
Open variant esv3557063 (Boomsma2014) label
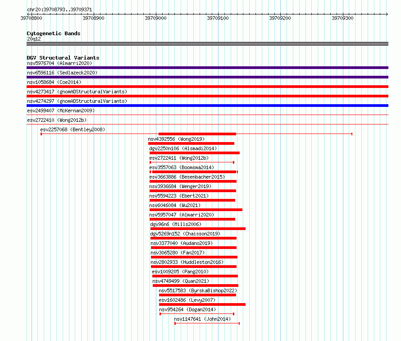pos(182,167)
